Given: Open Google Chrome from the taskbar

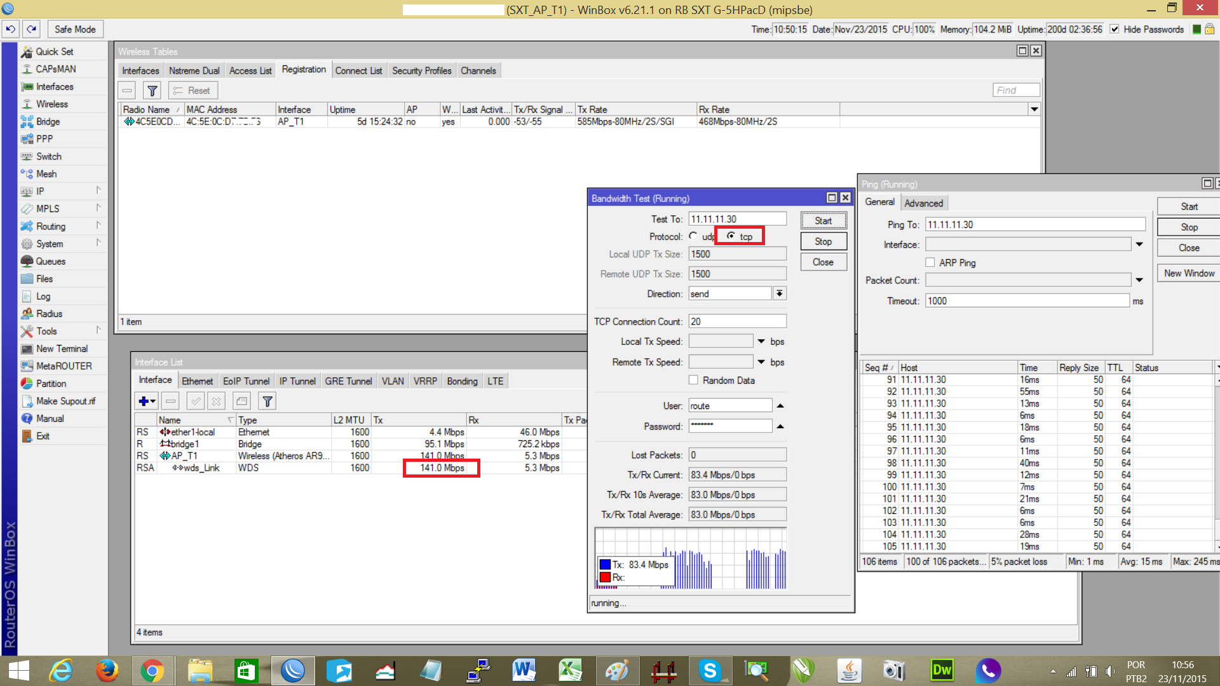Looking at the screenshot, I should pos(152,671).
